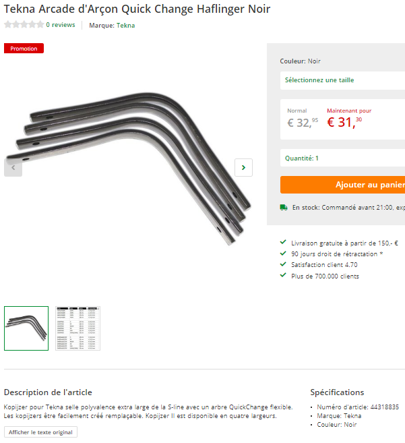This screenshot has height=443, width=405.
Task: Click the main product image
Action: tap(129, 168)
